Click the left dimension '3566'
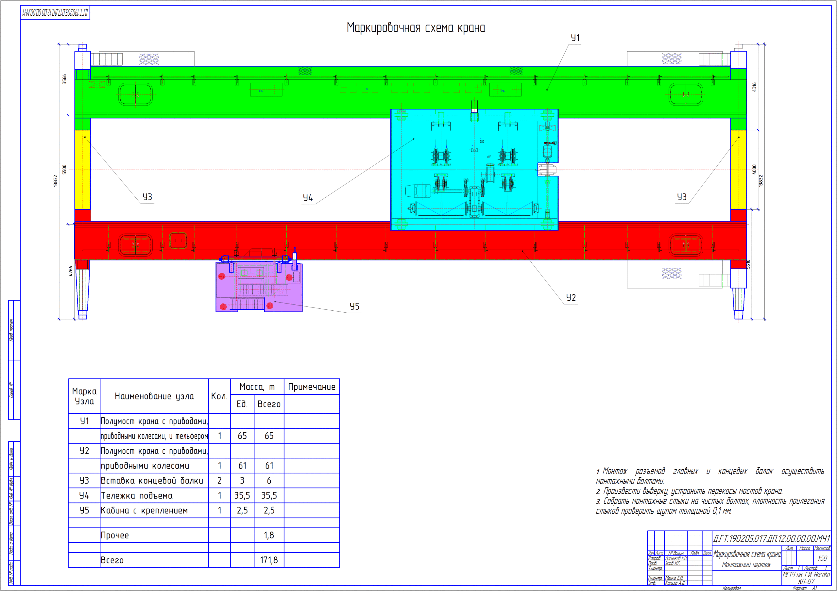This screenshot has height=591, width=837. point(64,79)
